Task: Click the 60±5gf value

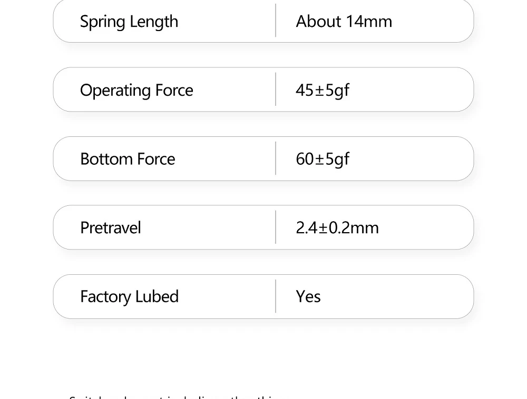Action: (x=322, y=159)
